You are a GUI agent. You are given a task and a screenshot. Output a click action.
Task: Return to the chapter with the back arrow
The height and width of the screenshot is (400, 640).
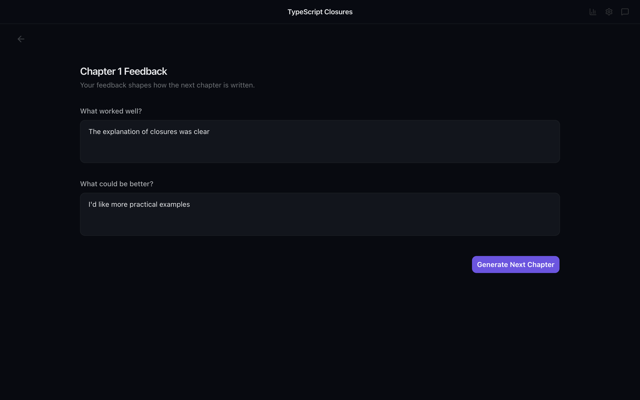click(x=21, y=39)
